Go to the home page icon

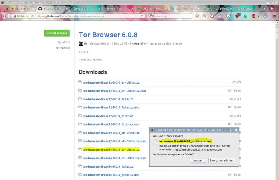(220, 16)
